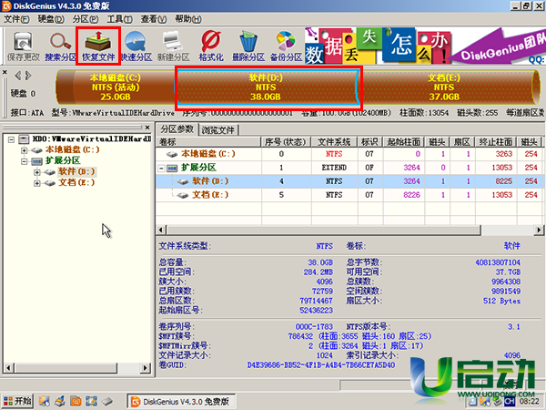Click the 起始柱面 column header

click(x=404, y=142)
